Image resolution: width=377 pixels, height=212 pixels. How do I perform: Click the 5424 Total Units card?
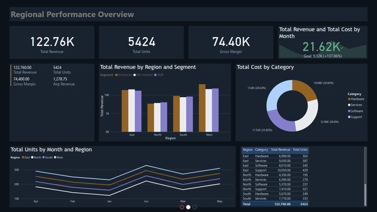point(141,42)
